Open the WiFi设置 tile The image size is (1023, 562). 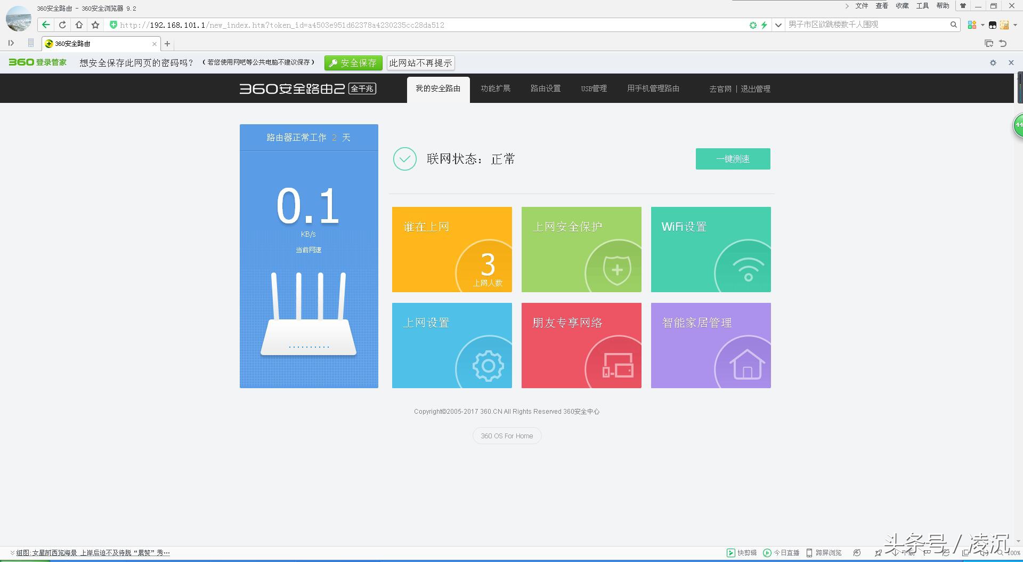710,249
